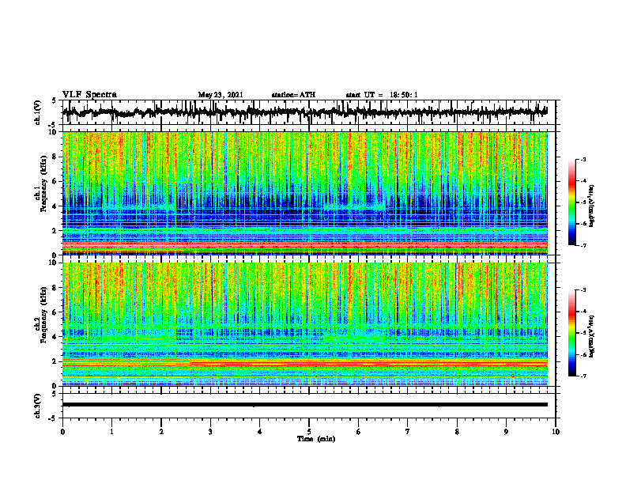626x484 pixels.
Task: Click the 'Time (min)' x-axis label
Action: click(x=316, y=439)
